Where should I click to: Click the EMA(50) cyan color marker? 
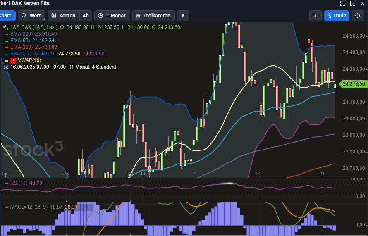pos(6,41)
